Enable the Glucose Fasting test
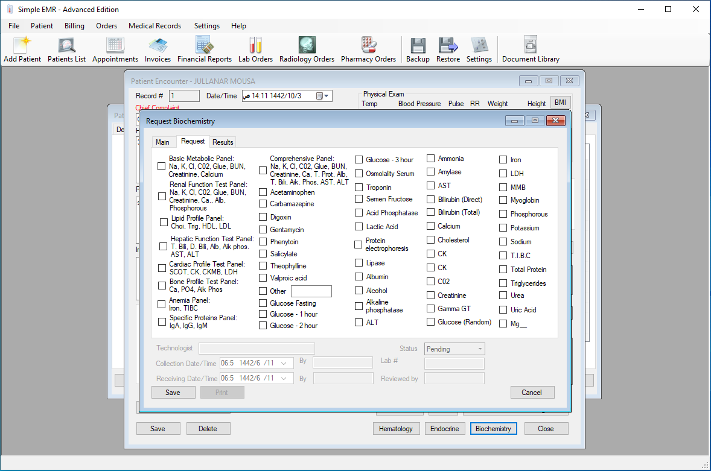 tap(263, 302)
